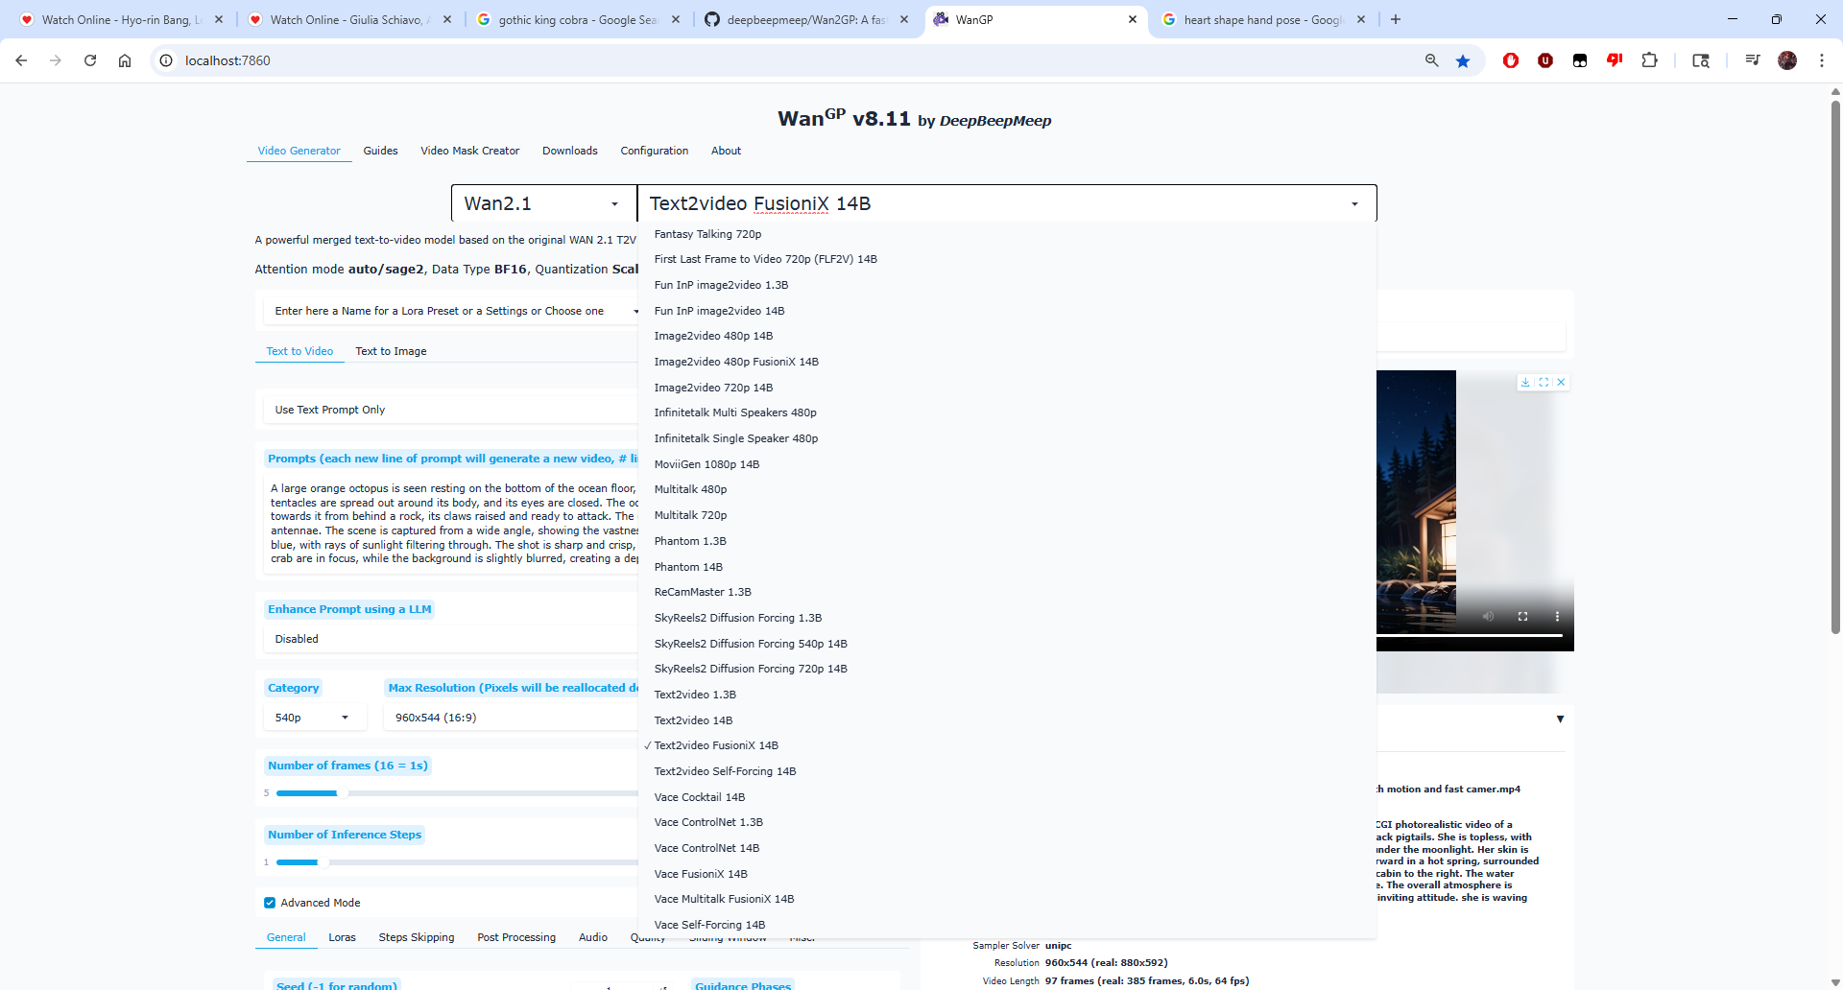Switch to the Guides tab

(x=380, y=151)
